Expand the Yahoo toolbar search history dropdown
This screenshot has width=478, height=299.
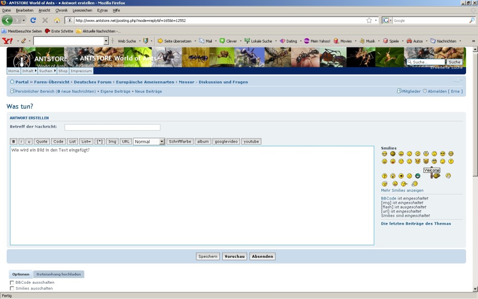click(106, 41)
